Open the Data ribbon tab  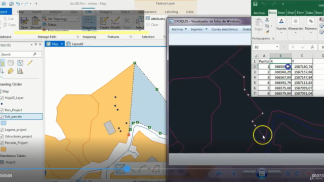click(190, 12)
